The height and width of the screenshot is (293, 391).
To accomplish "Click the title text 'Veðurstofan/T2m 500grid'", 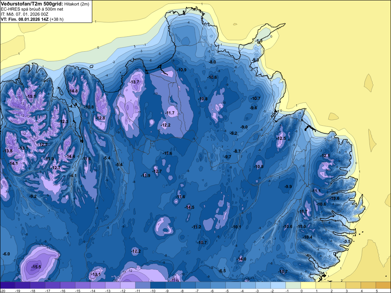I will coord(32,4).
